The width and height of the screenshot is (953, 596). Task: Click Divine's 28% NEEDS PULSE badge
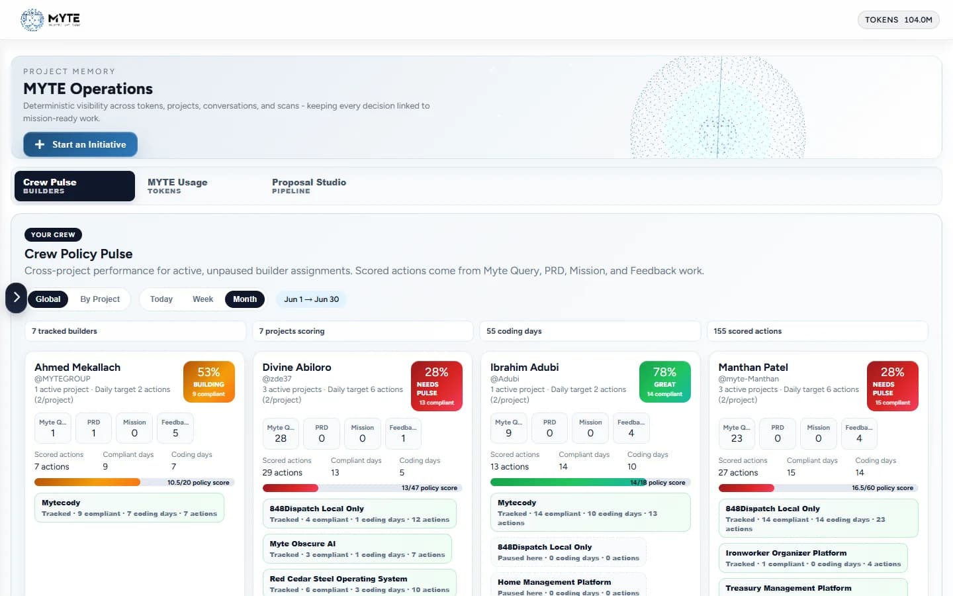(436, 386)
